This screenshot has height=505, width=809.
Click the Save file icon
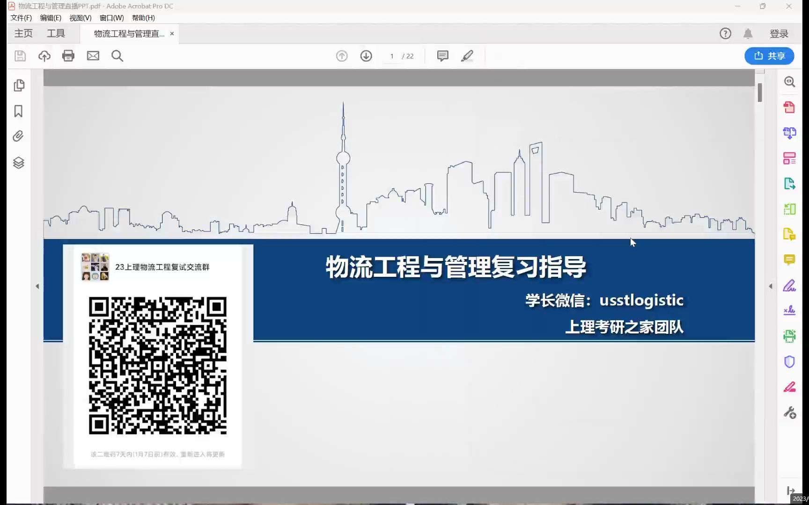tap(20, 56)
